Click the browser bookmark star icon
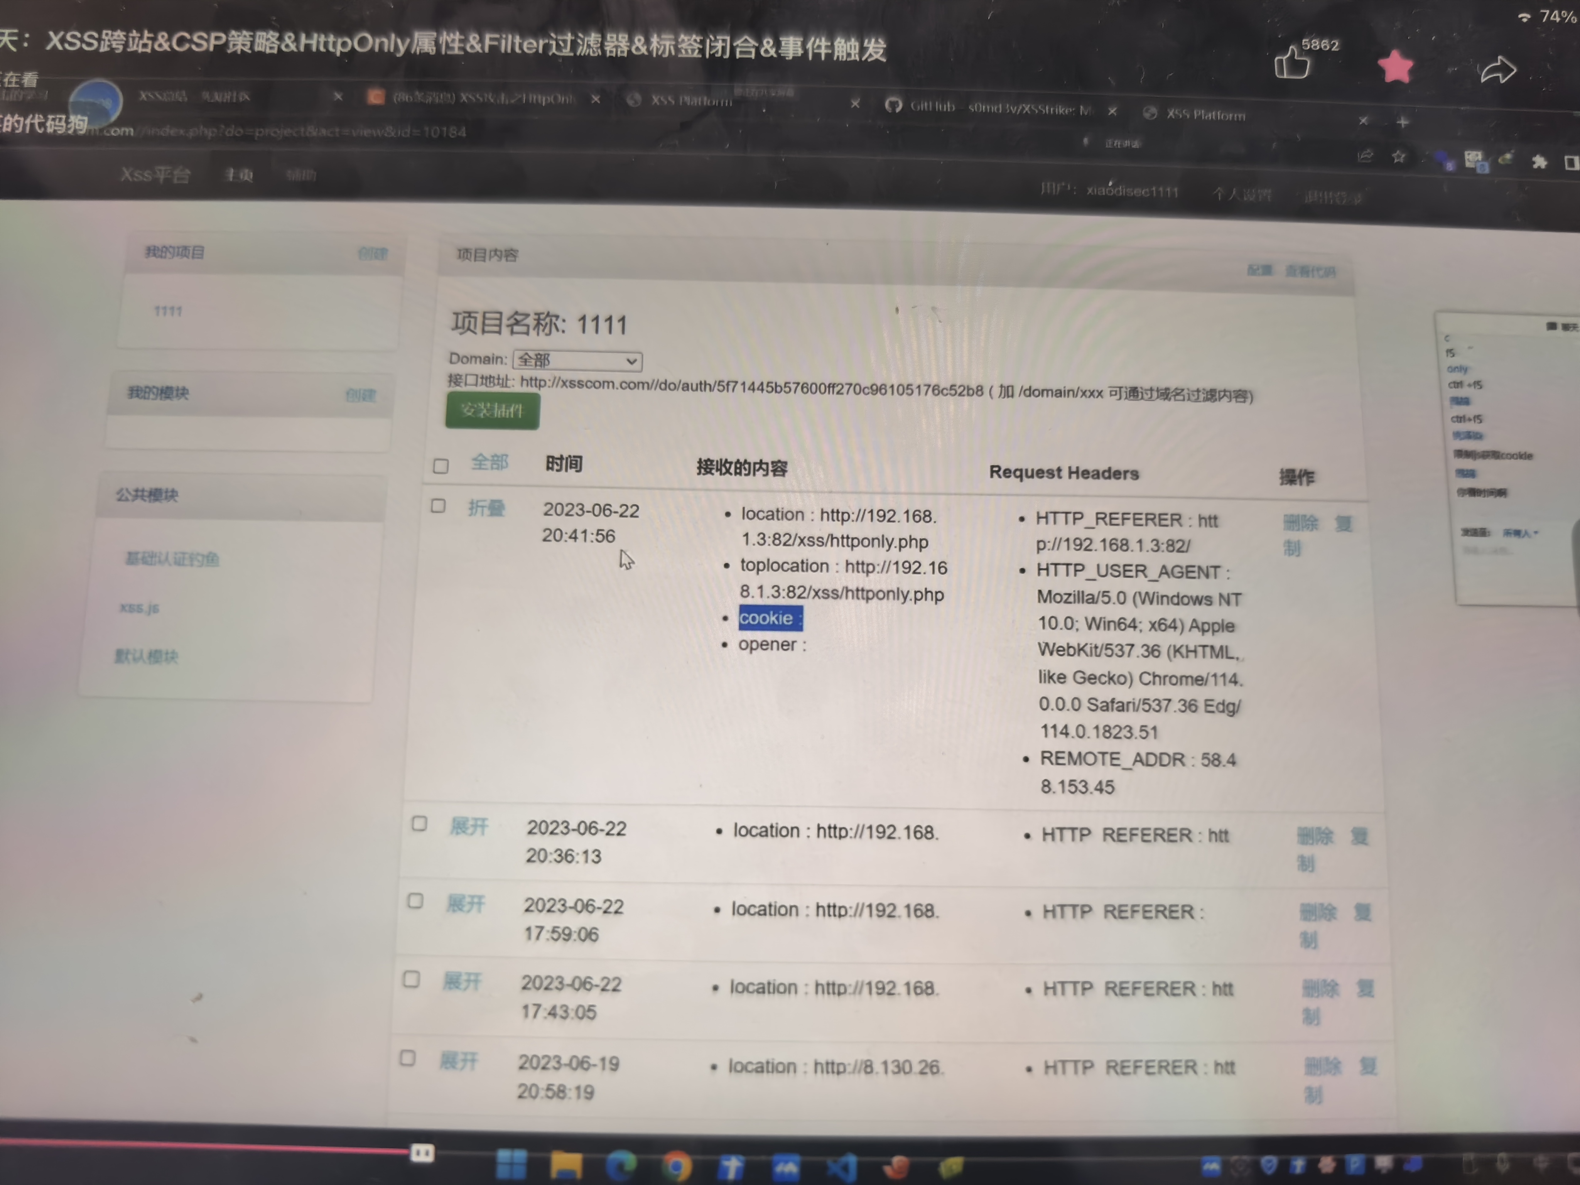Viewport: 1580px width, 1185px height. (1399, 157)
